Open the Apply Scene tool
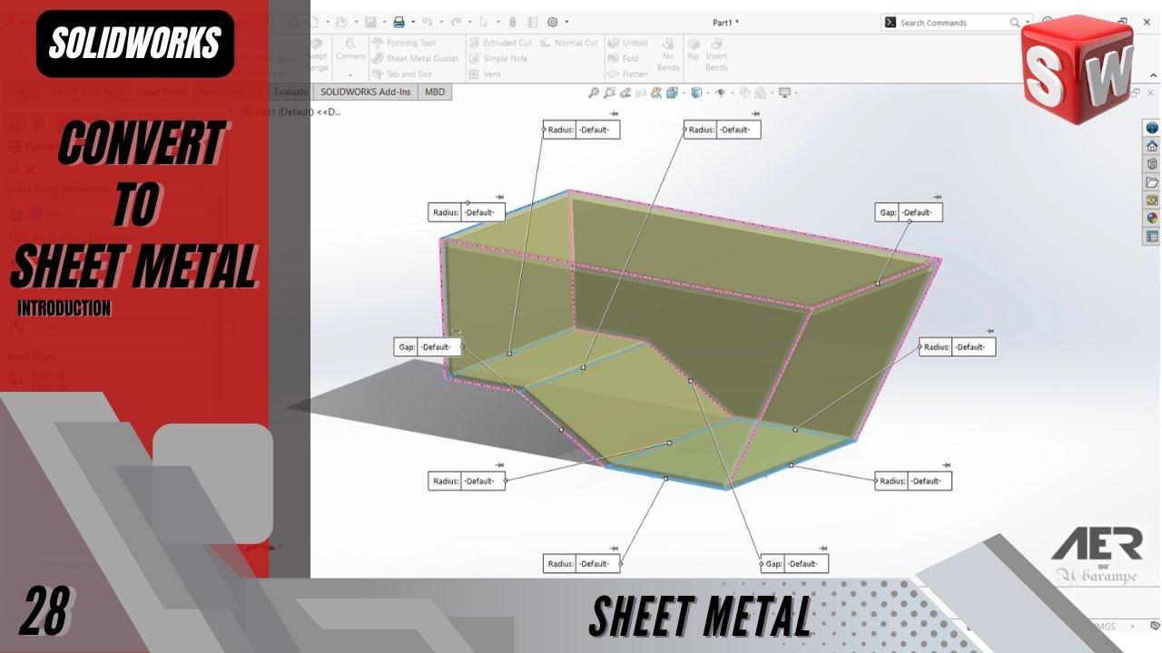This screenshot has width=1162, height=653. click(761, 92)
